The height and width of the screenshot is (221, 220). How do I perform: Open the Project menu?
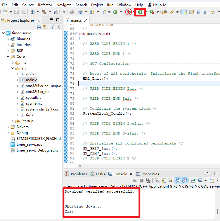(97, 5)
